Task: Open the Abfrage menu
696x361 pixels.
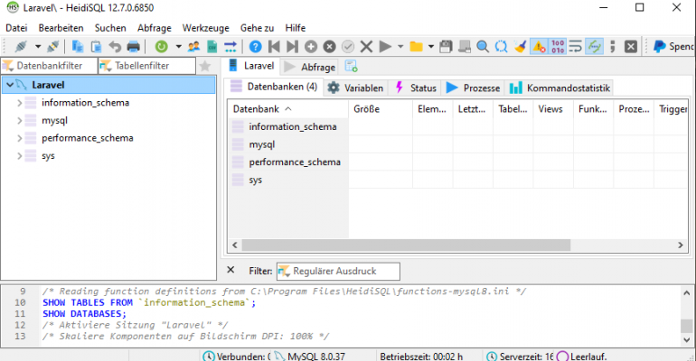Action: click(x=155, y=28)
